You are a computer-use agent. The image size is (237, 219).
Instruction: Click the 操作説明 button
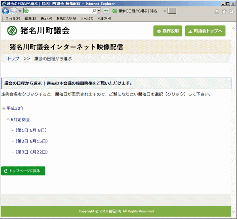coord(167,31)
